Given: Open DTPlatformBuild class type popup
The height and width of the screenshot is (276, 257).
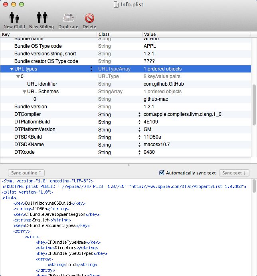Looking at the screenshot, I should pyautogui.click(x=139, y=122).
